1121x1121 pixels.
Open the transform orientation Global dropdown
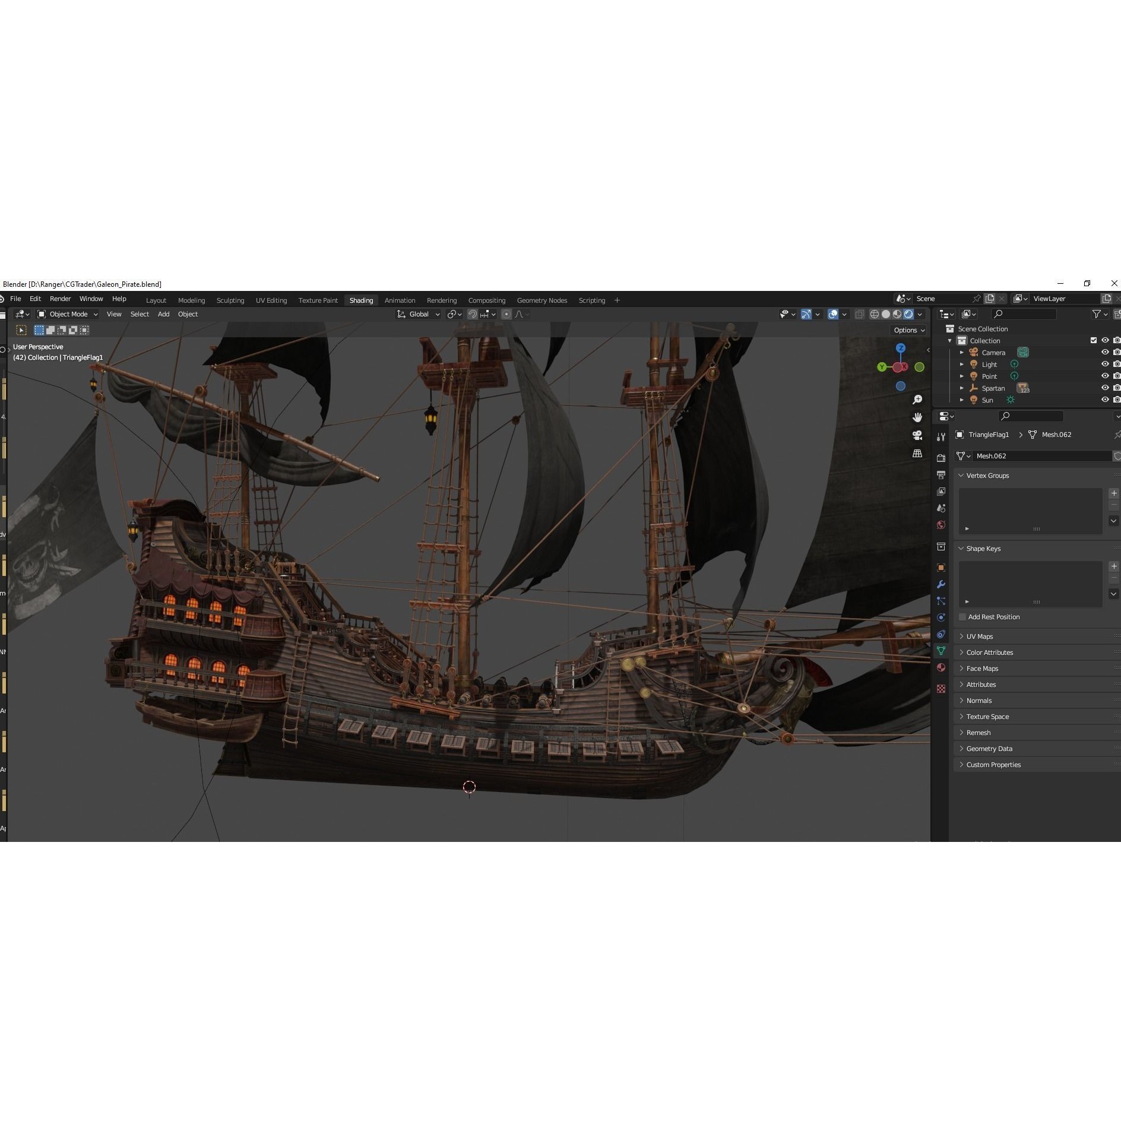419,314
